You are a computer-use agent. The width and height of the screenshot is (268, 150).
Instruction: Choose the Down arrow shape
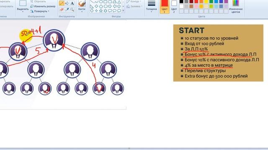(x=92, y=11)
